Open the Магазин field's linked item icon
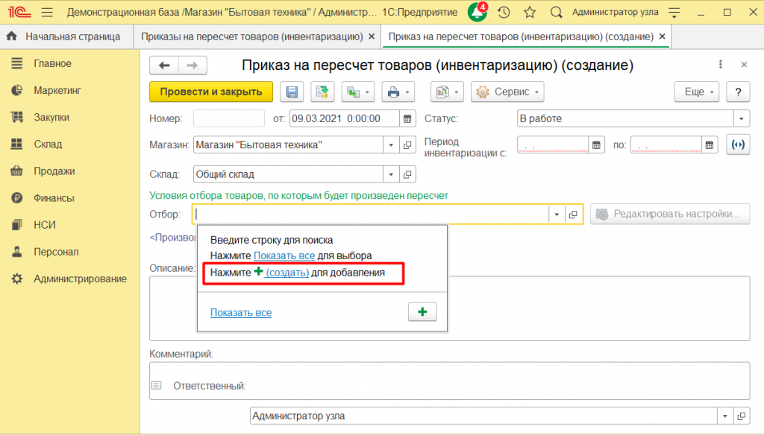Viewport: 764px width, 435px height. pos(407,145)
